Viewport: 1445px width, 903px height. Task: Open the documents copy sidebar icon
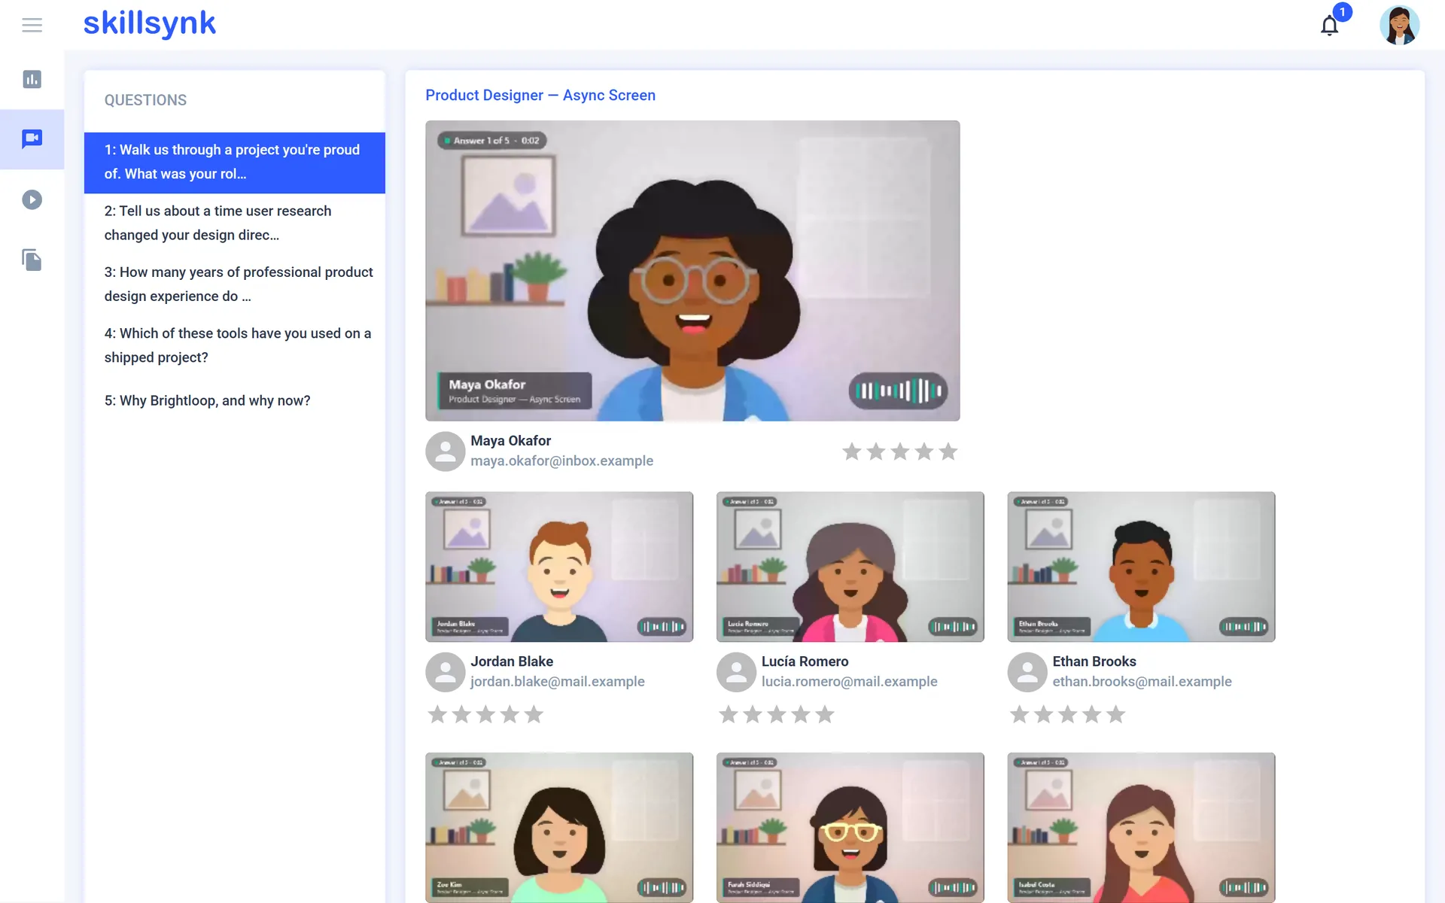tap(32, 260)
